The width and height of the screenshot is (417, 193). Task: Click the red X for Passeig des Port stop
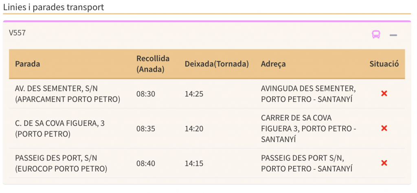click(x=384, y=163)
